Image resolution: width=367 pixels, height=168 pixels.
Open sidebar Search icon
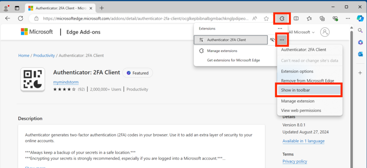pyautogui.click(x=360, y=30)
